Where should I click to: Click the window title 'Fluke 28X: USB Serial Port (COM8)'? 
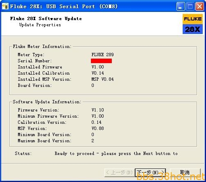pyautogui.click(x=64, y=7)
